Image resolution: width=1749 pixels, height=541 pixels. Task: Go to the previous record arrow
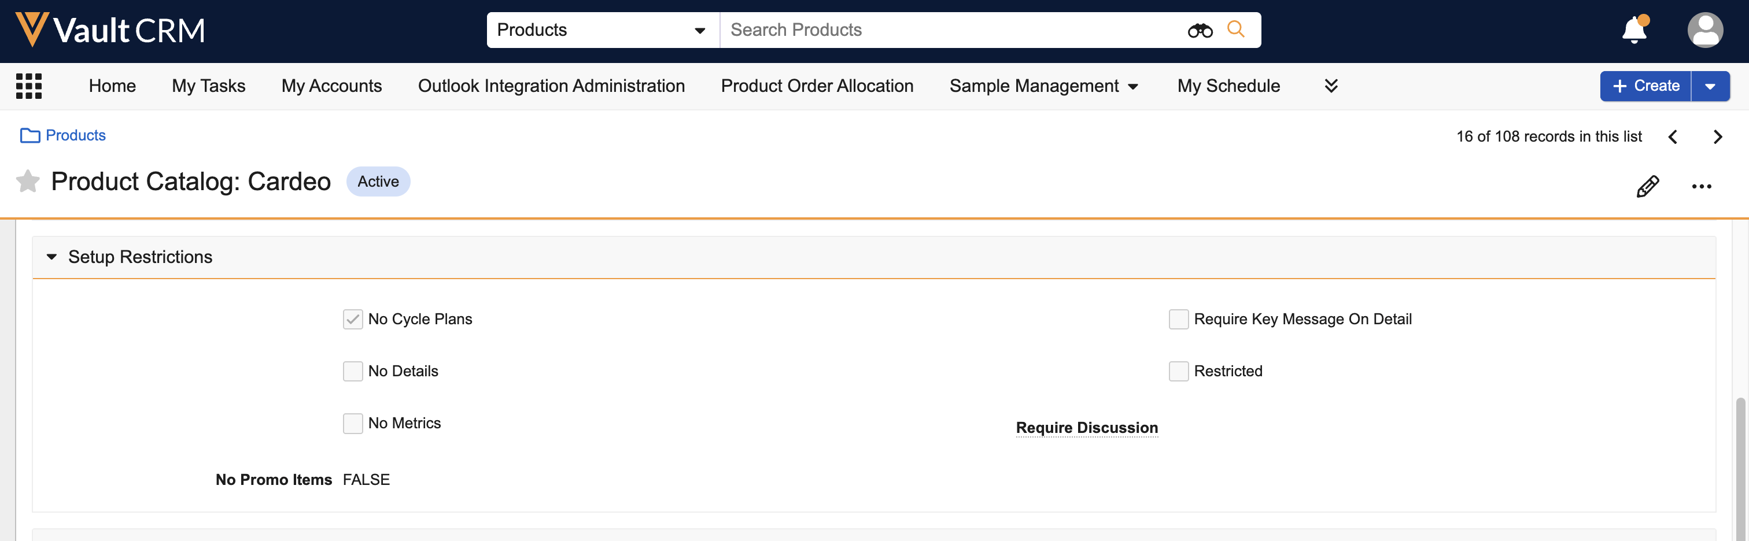(1672, 137)
